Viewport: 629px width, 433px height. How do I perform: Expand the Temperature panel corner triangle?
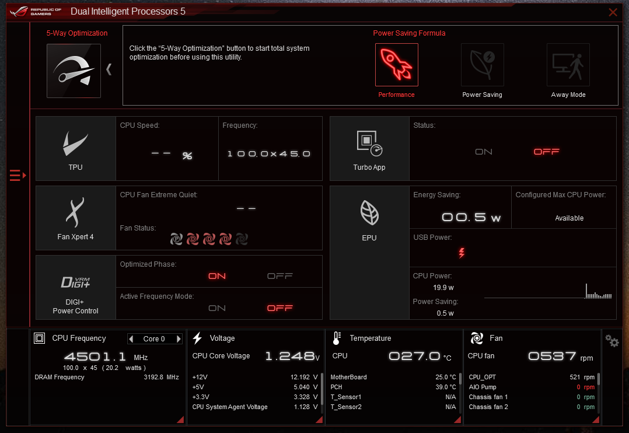coord(457,420)
